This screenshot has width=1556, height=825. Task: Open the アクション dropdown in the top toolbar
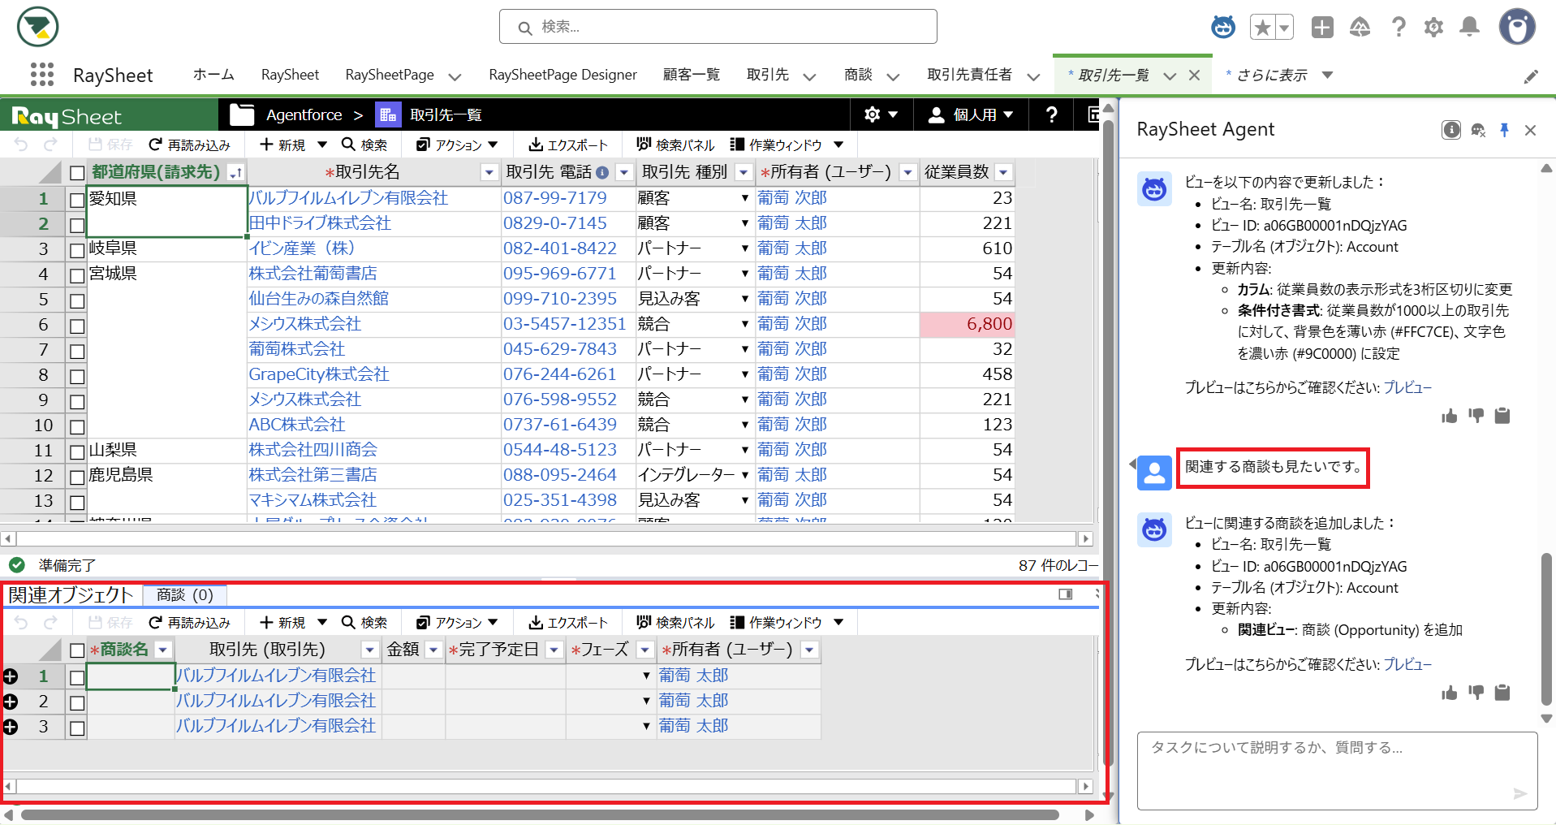[457, 145]
